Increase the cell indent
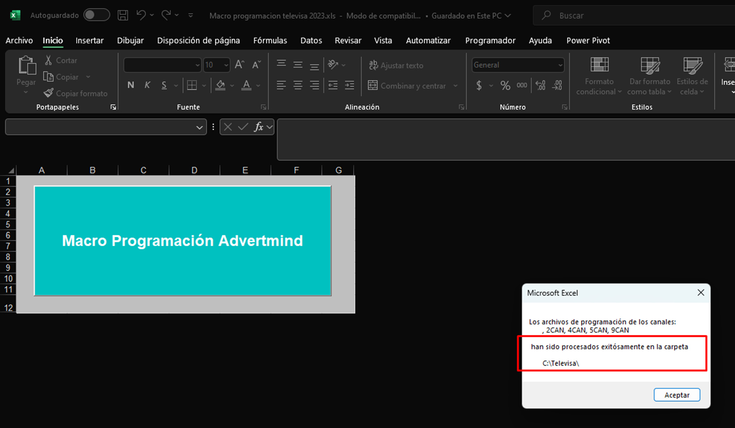735x428 pixels. pos(350,85)
